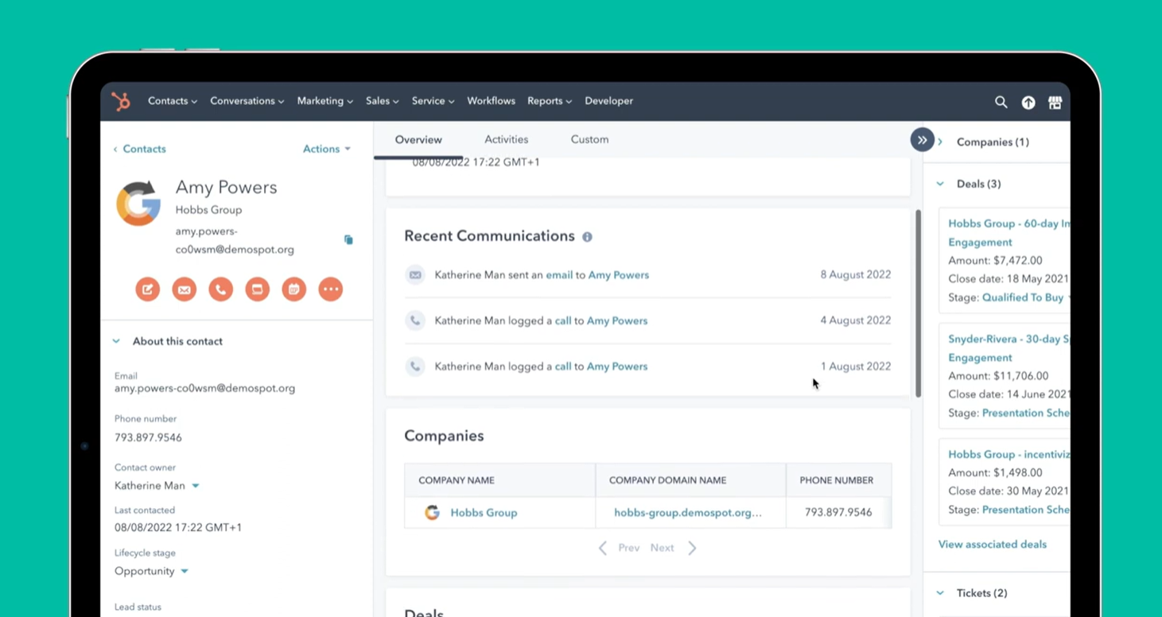Go to next companies page arrow
Image resolution: width=1162 pixels, height=617 pixels.
click(x=692, y=548)
